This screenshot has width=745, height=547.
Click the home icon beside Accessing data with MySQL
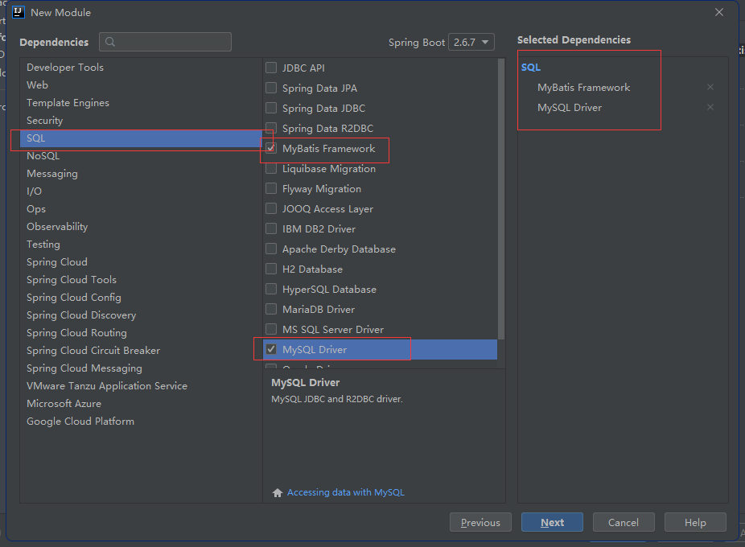pos(278,492)
